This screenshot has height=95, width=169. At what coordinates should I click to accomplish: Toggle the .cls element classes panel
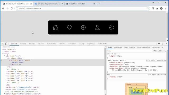coord(160,51)
